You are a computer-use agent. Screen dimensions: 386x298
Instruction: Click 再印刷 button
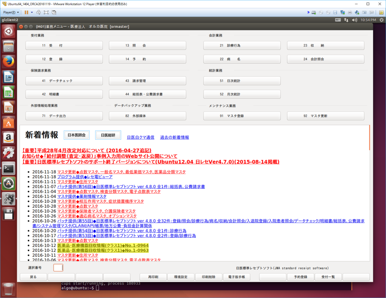(153, 277)
